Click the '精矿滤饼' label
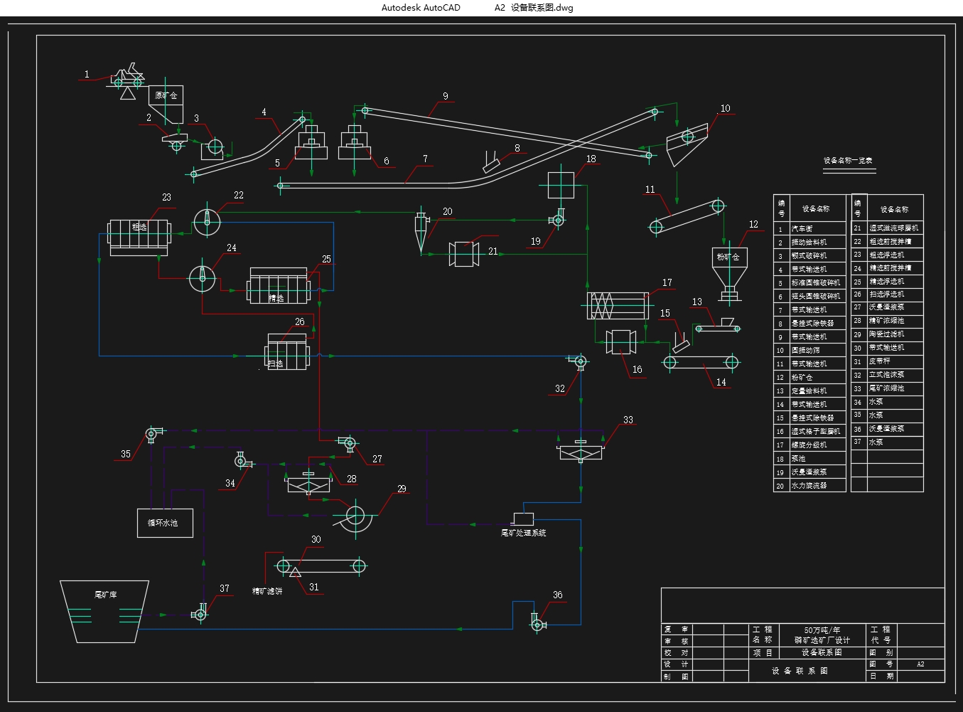Screen dimensions: 963x712 coord(267,591)
